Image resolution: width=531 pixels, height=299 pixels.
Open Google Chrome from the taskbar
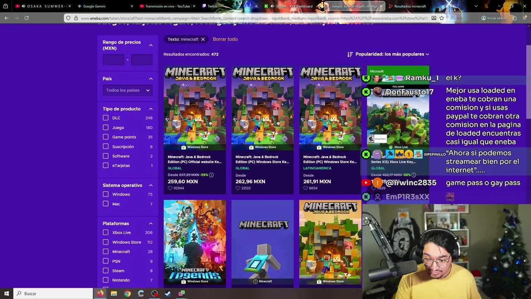127,294
